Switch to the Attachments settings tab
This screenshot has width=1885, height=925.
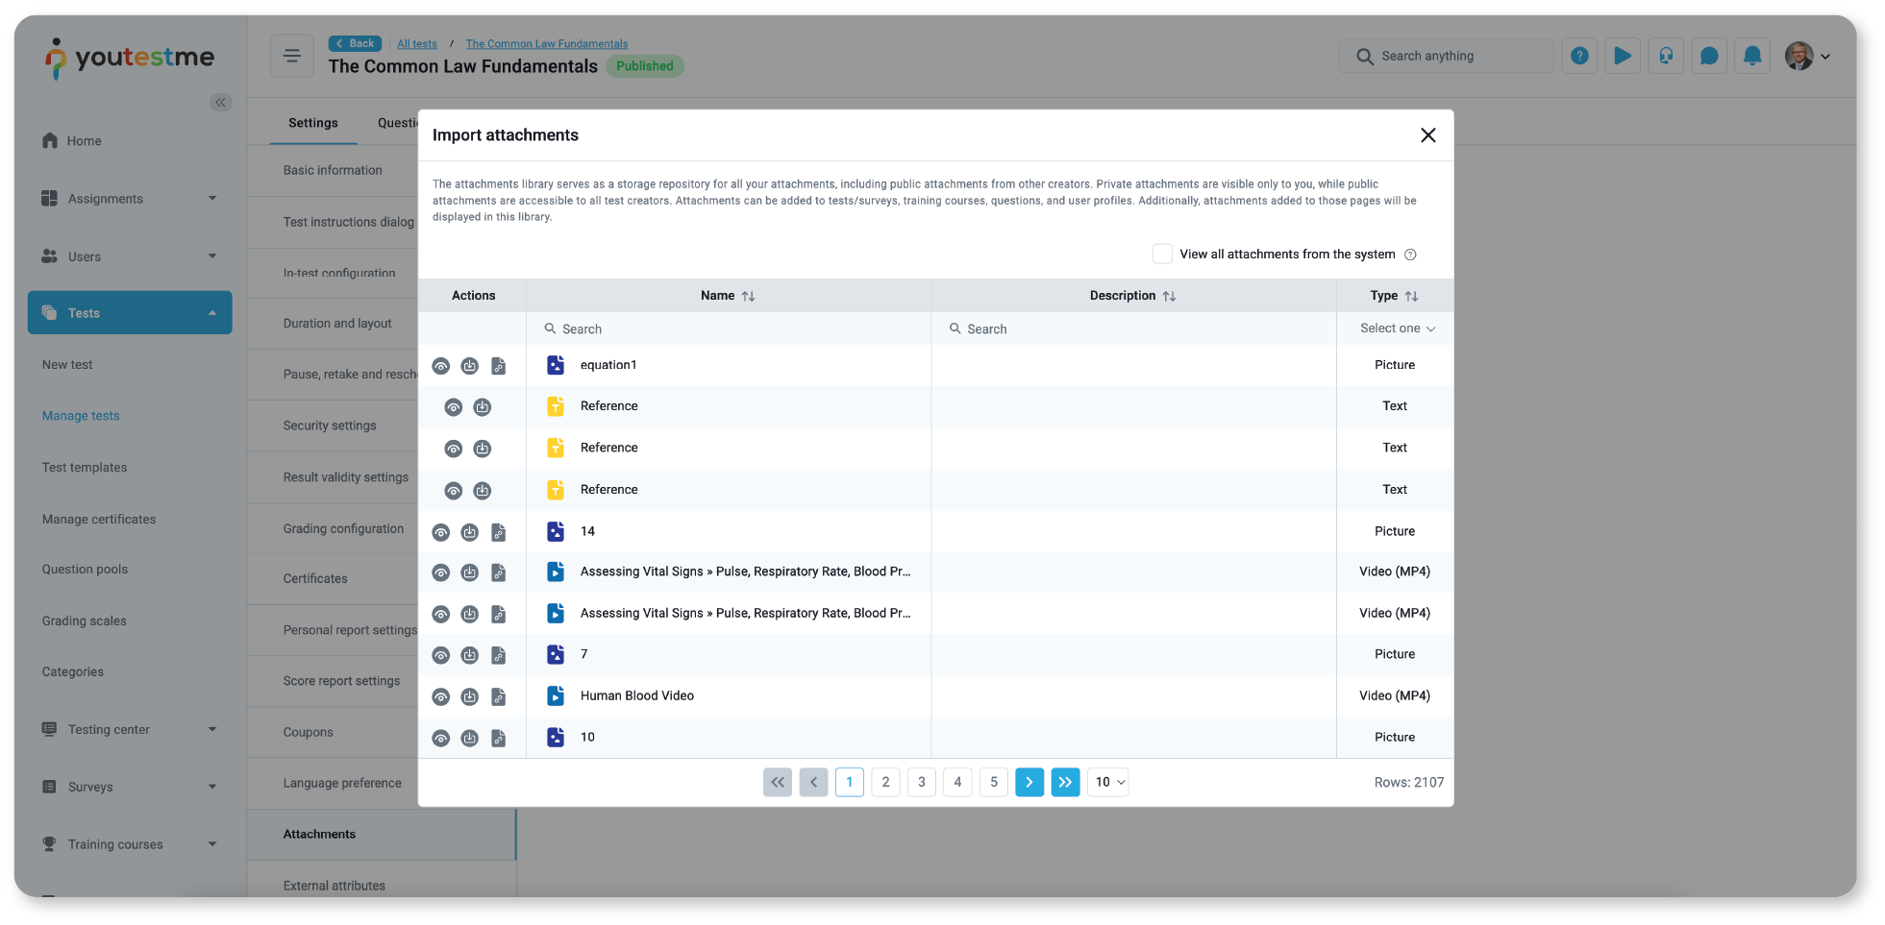[319, 834]
